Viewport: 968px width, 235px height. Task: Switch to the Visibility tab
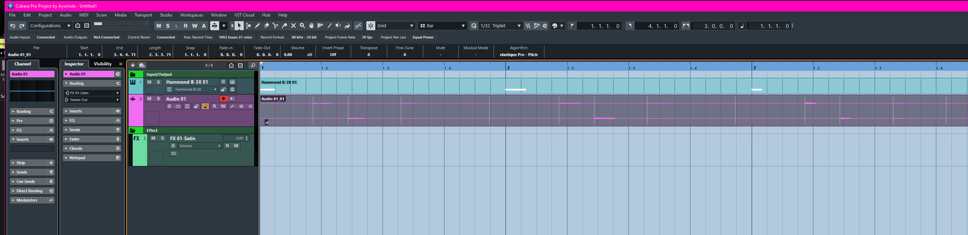pyautogui.click(x=103, y=64)
